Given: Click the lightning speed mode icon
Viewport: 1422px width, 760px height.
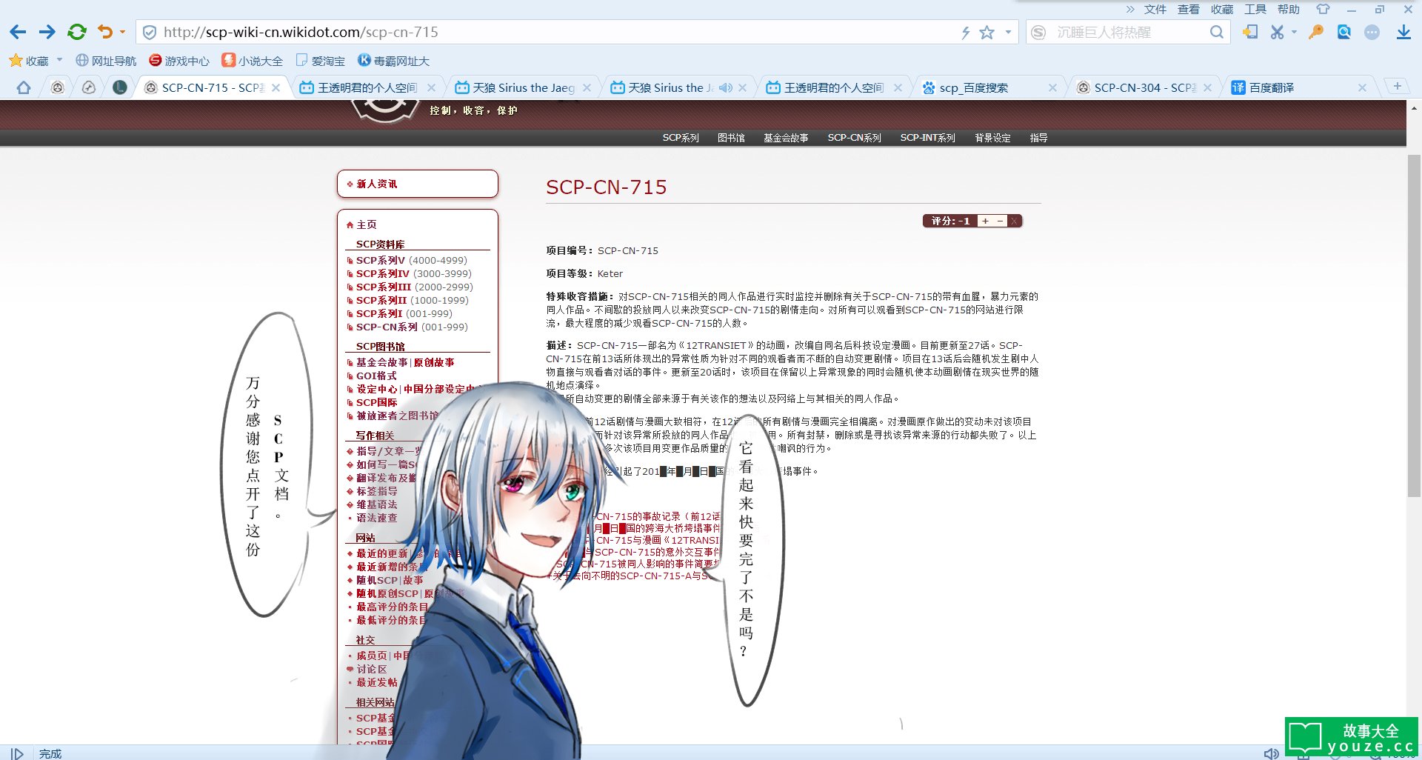Looking at the screenshot, I should coord(966,33).
